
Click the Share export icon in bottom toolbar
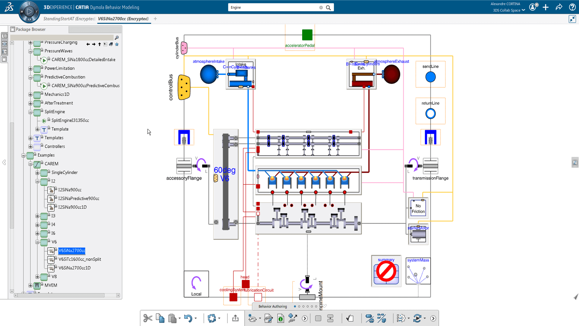[235, 318]
